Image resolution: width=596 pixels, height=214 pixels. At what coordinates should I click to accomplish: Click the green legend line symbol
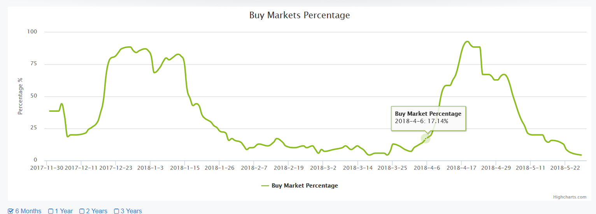265,186
